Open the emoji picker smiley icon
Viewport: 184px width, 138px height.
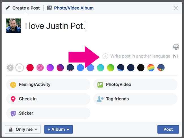coord(176,47)
